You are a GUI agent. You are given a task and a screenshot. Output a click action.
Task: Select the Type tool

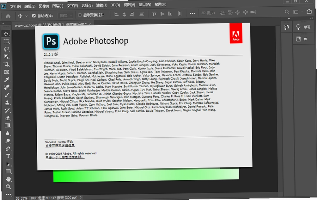click(x=8, y=156)
